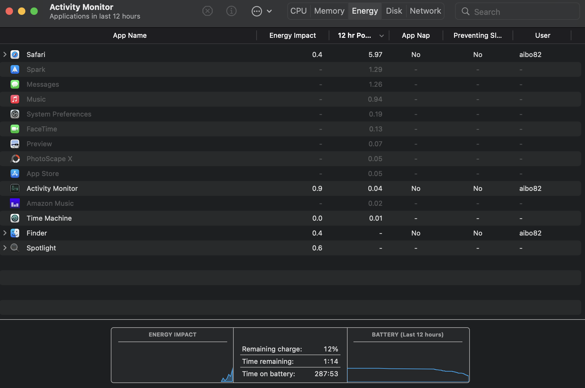This screenshot has height=388, width=585.
Task: Click the Time Machine icon
Action: (15, 218)
